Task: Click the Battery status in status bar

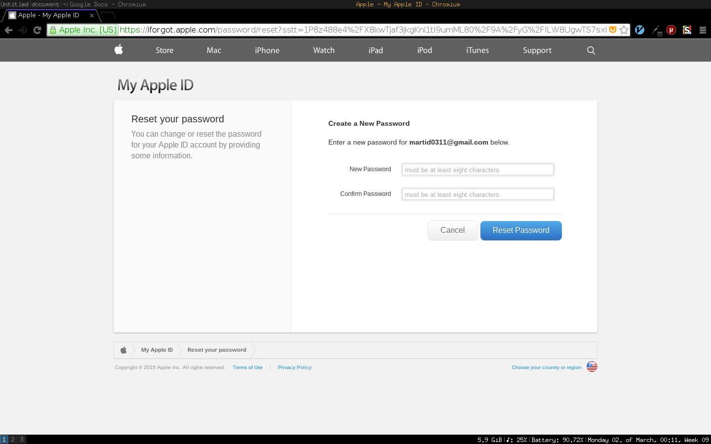Action: pos(557,440)
